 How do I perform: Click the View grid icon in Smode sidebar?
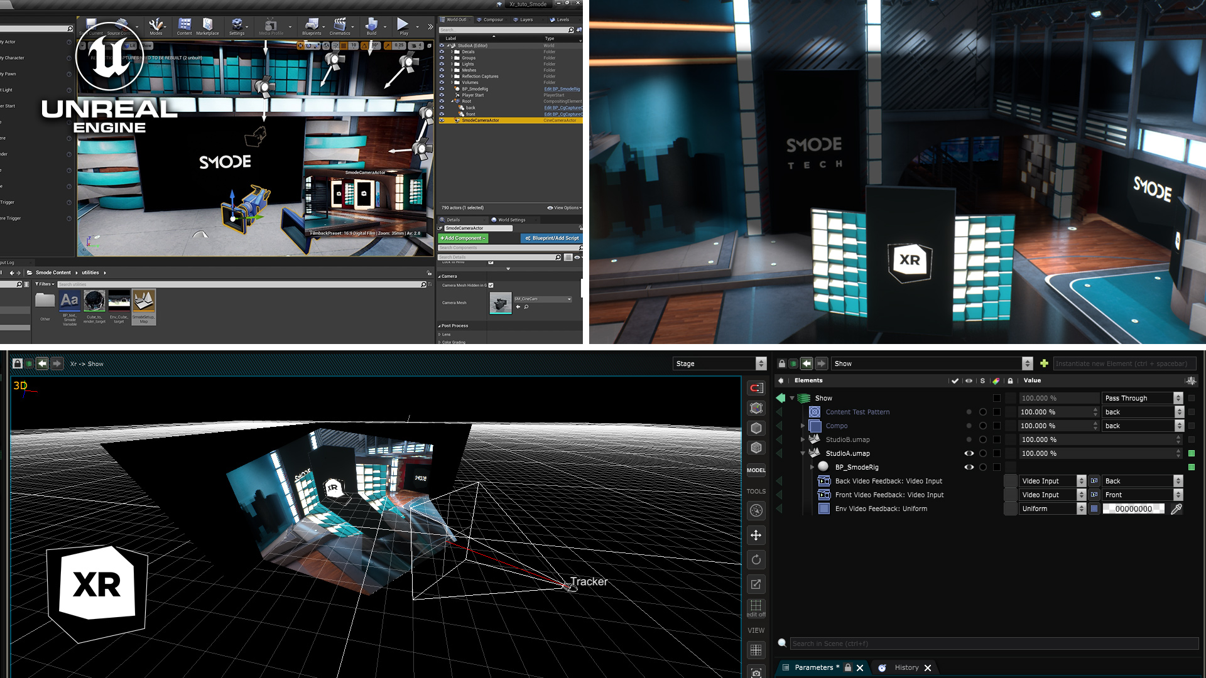[756, 650]
